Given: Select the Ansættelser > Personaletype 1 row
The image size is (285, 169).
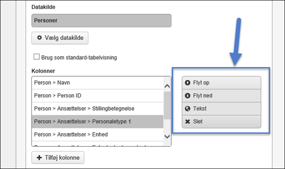Looking at the screenshot, I should pos(97,122).
